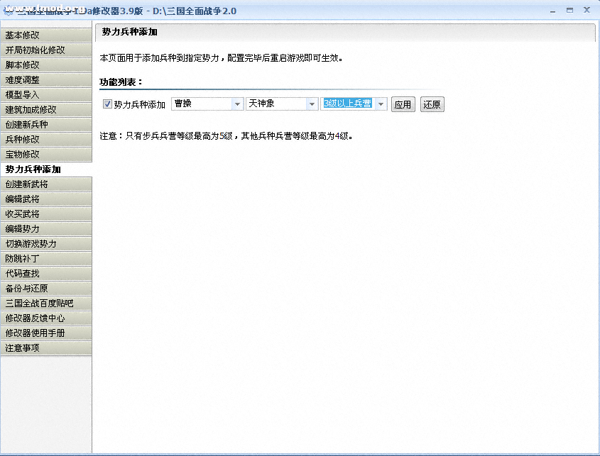
Task: Select 开局初始化修改 in the sidebar
Action: coord(46,50)
